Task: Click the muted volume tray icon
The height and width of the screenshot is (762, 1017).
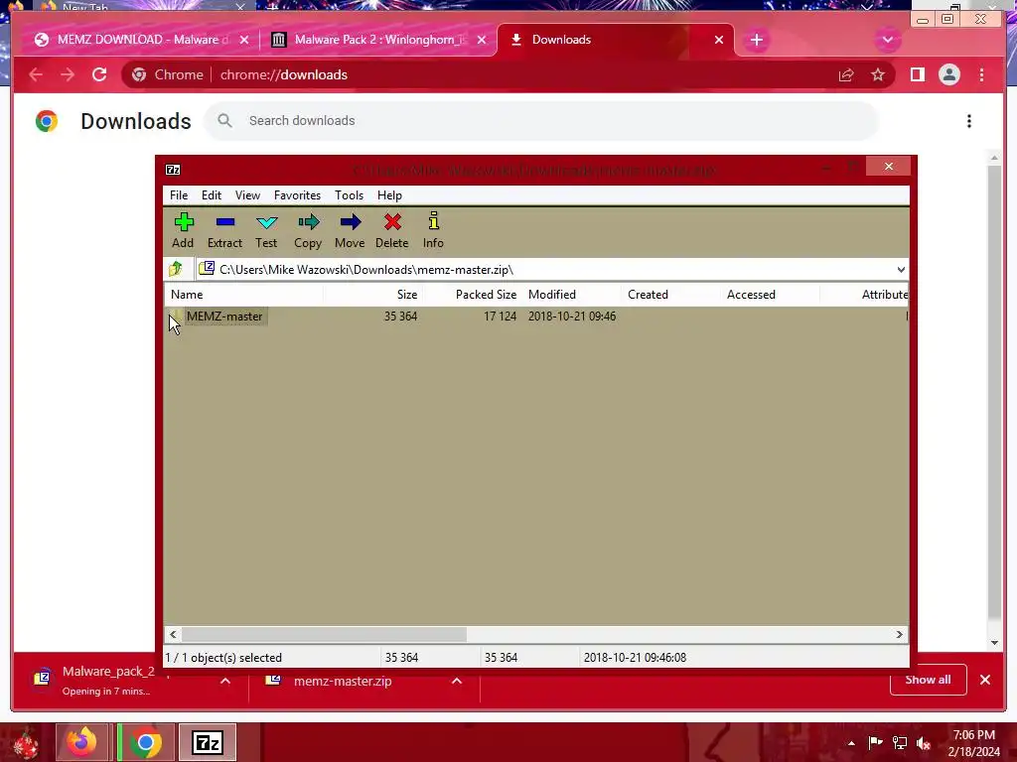Action: click(924, 743)
